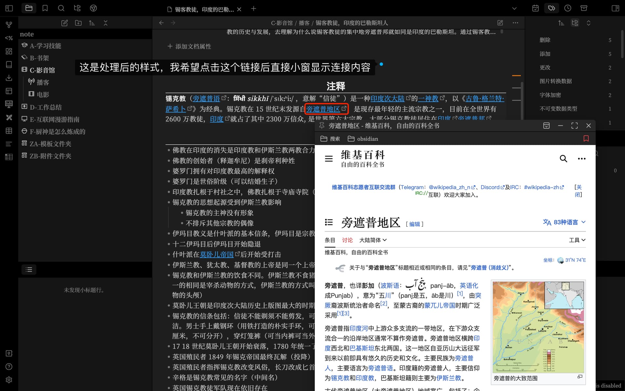Open settings gear in left ribbon

tap(9, 380)
